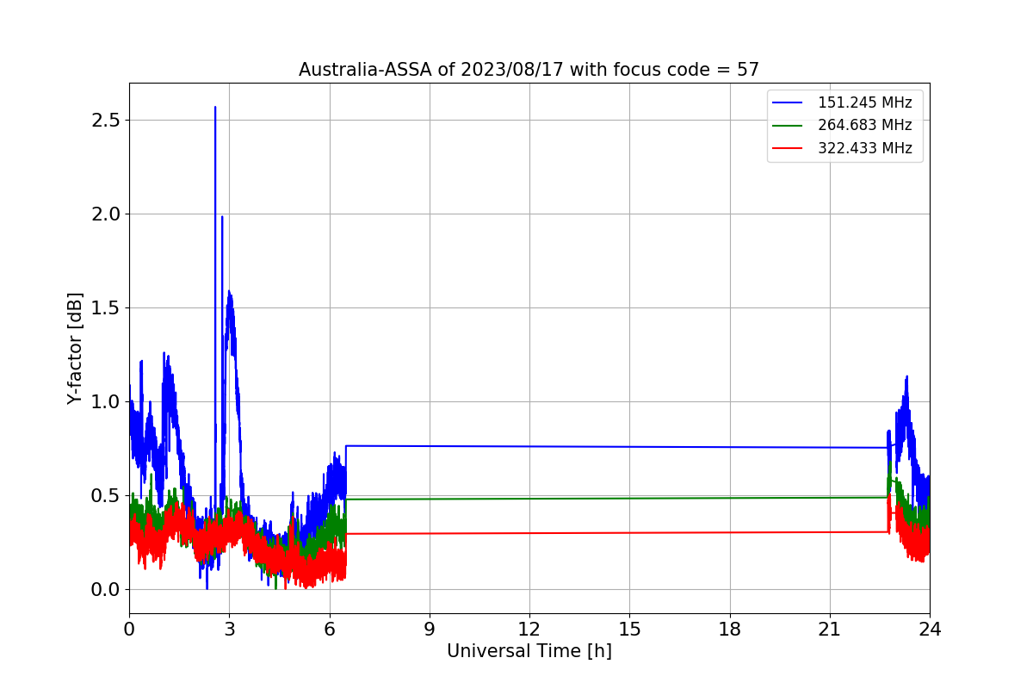Click the 0.0 tick label on y-axis
The image size is (1033, 689).
click(105, 589)
